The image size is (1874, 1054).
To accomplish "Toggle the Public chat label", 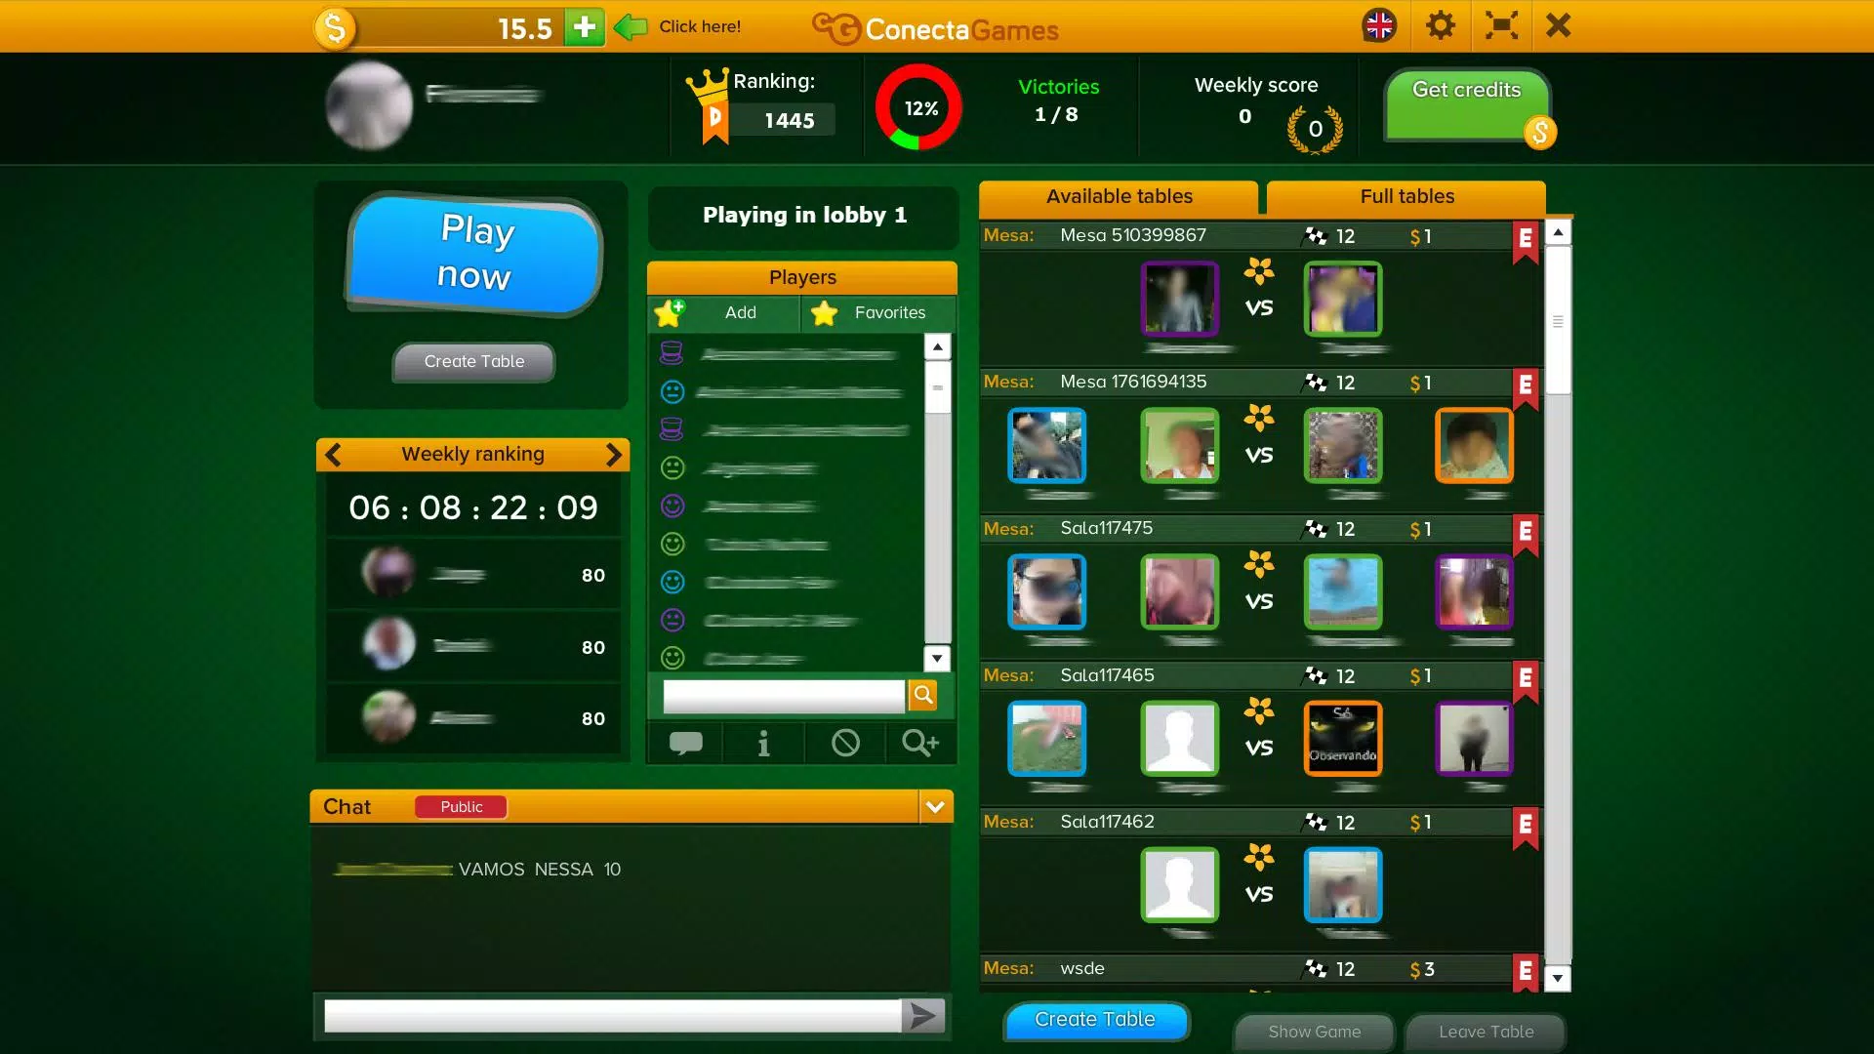I will point(461,805).
